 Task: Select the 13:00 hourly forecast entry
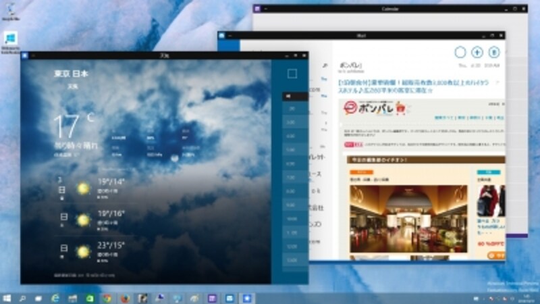[295, 260]
